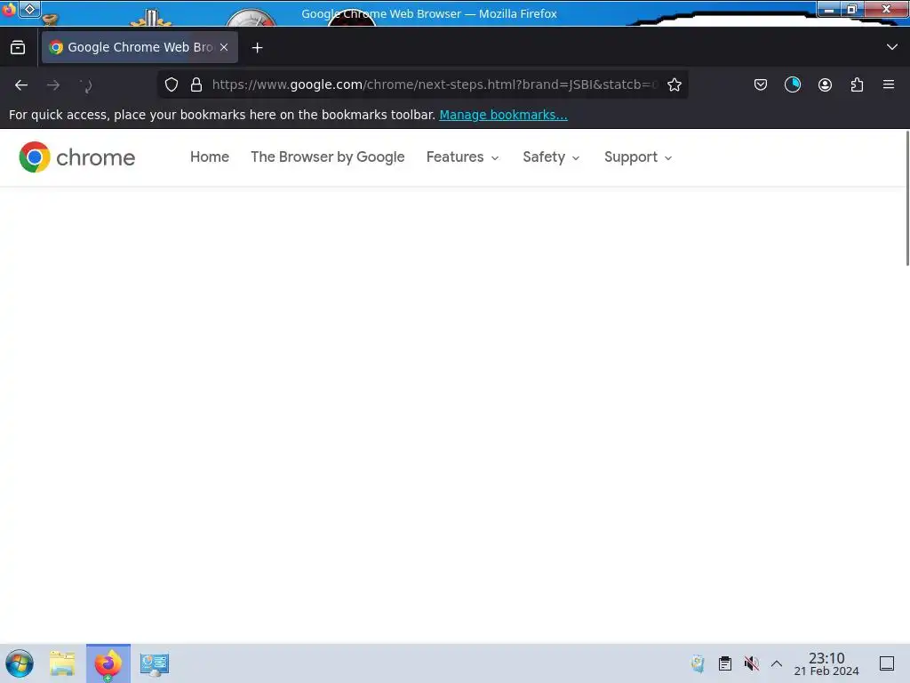Toggle the title bar pin diamond icon
The width and height of the screenshot is (910, 683).
pos(29,9)
